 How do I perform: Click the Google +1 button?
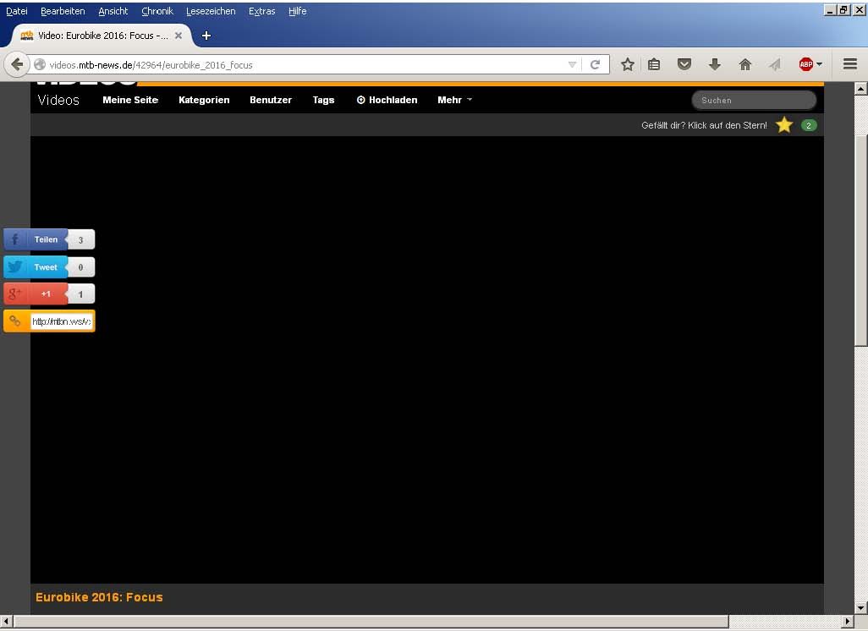pos(36,294)
